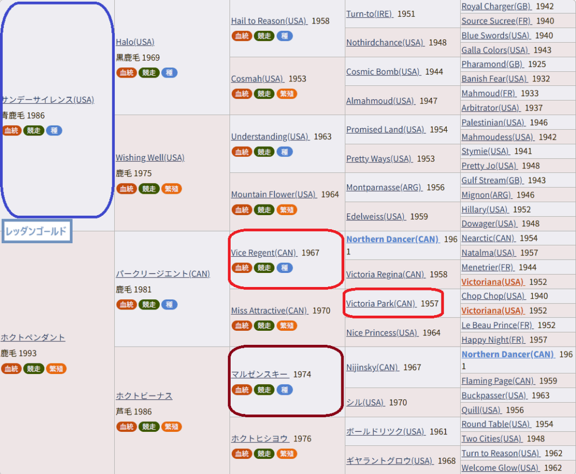Click the orange Victoriana(USA) link below Menetrier(FR)

(x=492, y=281)
